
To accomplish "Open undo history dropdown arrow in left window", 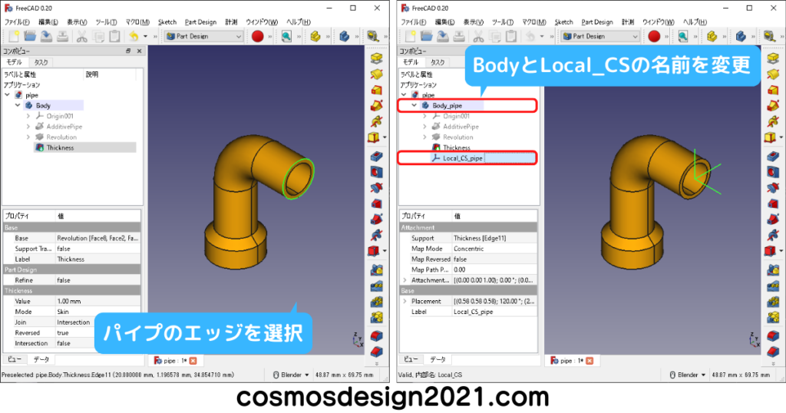I will [145, 36].
